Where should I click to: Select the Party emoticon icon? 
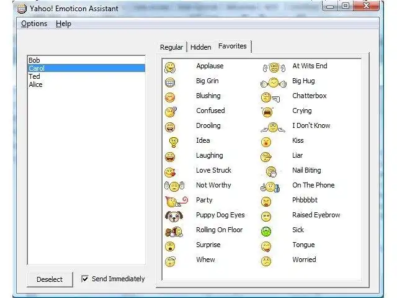click(x=176, y=201)
